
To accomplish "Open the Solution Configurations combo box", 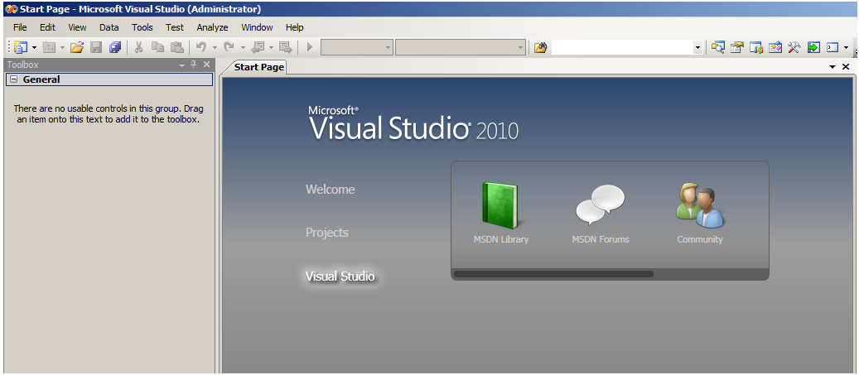I will pos(357,48).
